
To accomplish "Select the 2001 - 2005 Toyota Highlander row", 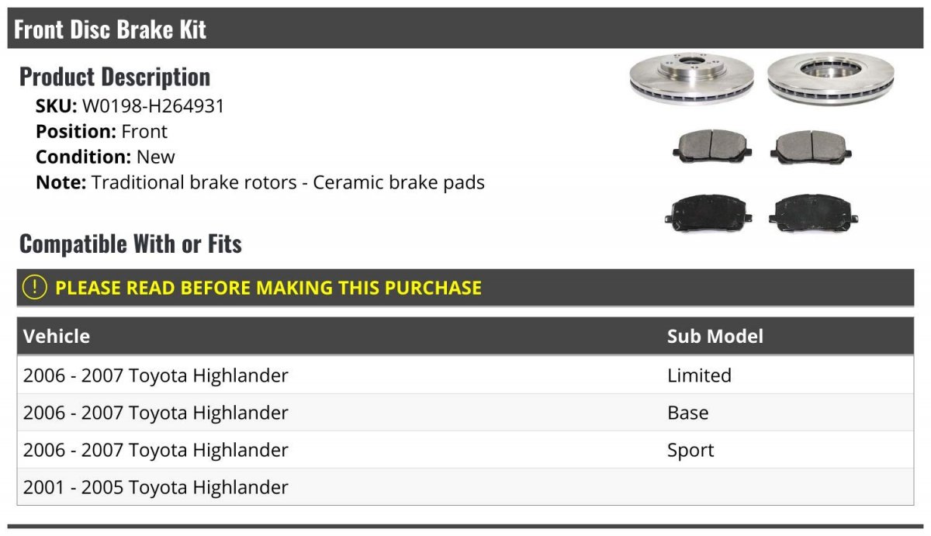I will click(x=465, y=487).
